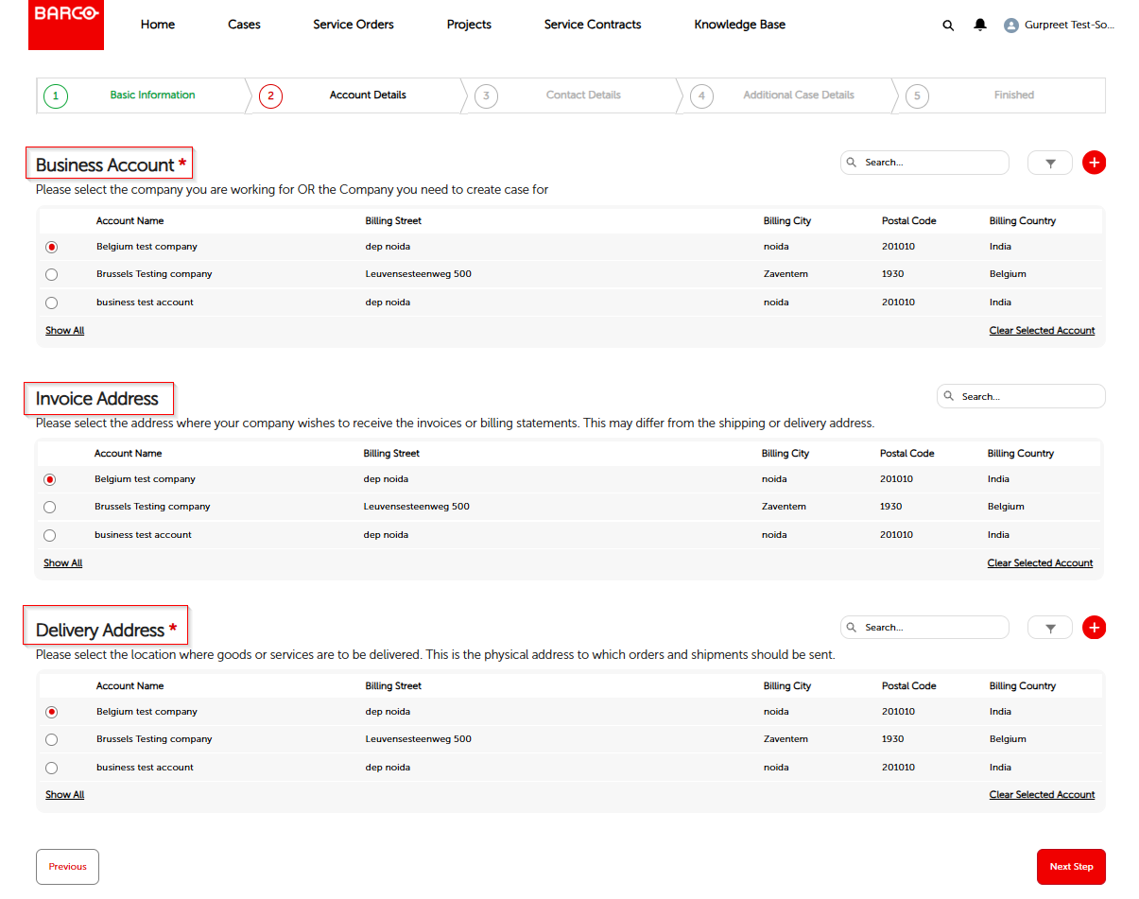The height and width of the screenshot is (899, 1139).
Task: Show all Invoice Address entries
Action: pyautogui.click(x=62, y=562)
